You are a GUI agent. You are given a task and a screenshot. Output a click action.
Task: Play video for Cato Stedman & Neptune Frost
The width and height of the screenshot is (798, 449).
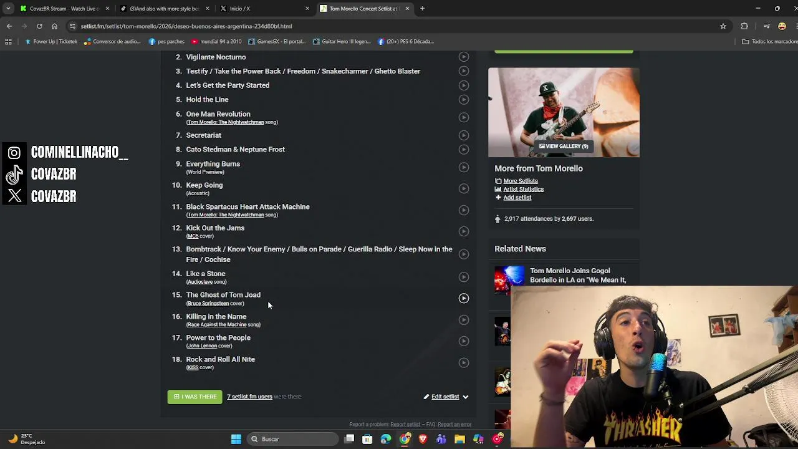pos(464,150)
